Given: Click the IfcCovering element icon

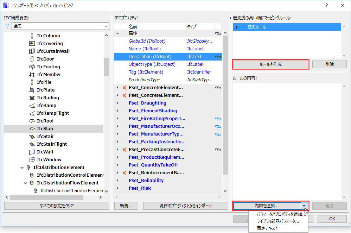Looking at the screenshot, I should 32,43.
